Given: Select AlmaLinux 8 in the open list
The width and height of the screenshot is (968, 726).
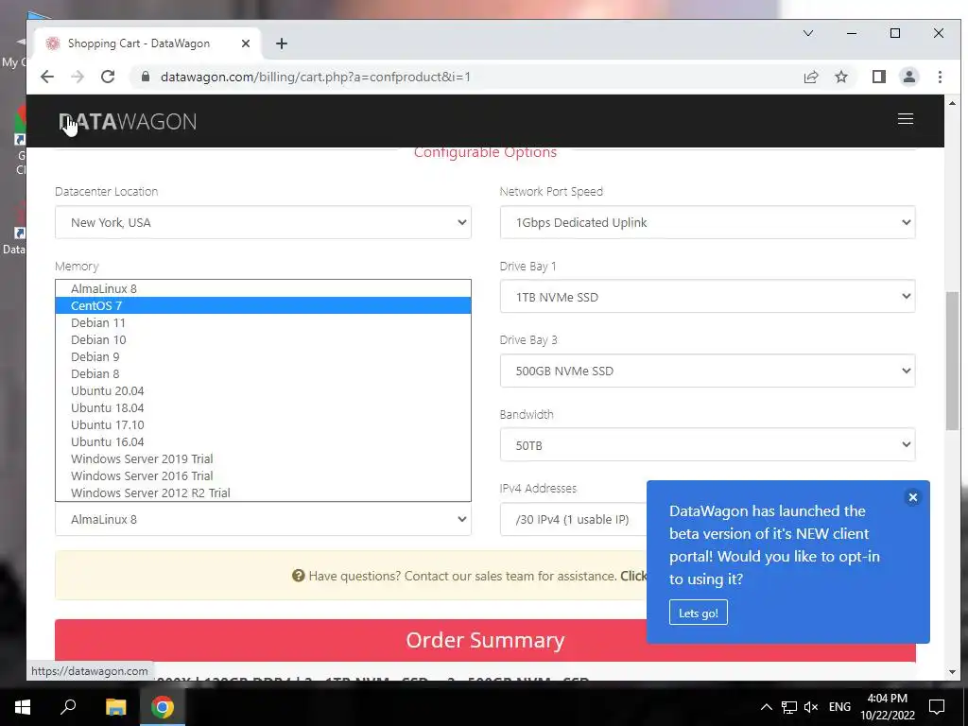Looking at the screenshot, I should coord(263,288).
